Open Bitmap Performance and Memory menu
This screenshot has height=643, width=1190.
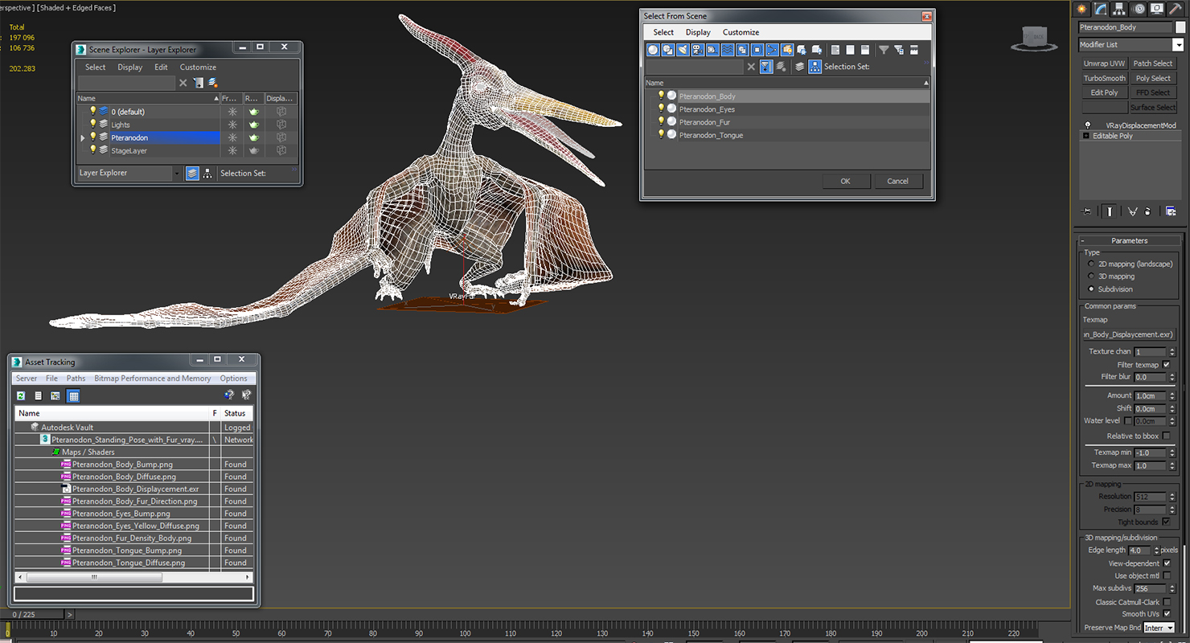[153, 379]
